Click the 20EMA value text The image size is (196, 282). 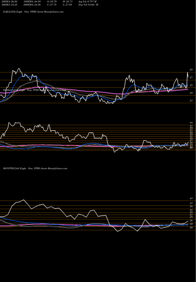9,2
